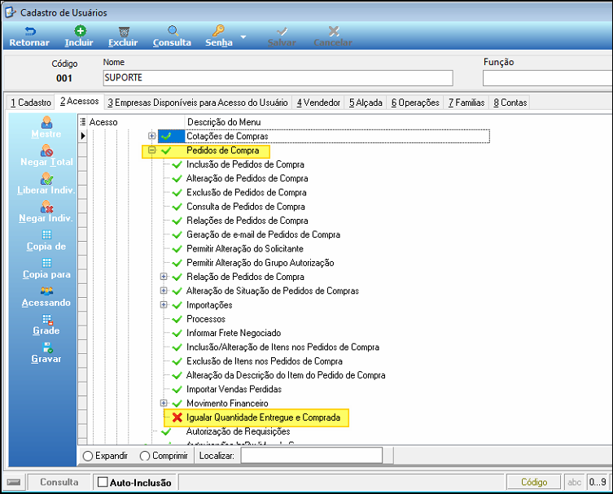This screenshot has width=613, height=494.
Task: Click the Liberar Indiv. sidebar icon
Action: point(46,179)
